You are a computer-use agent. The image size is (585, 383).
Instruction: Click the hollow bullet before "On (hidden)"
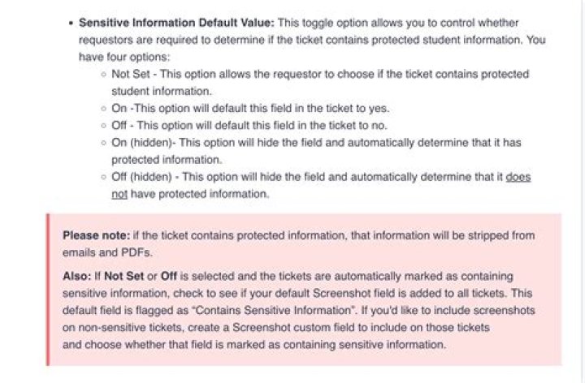click(x=104, y=143)
